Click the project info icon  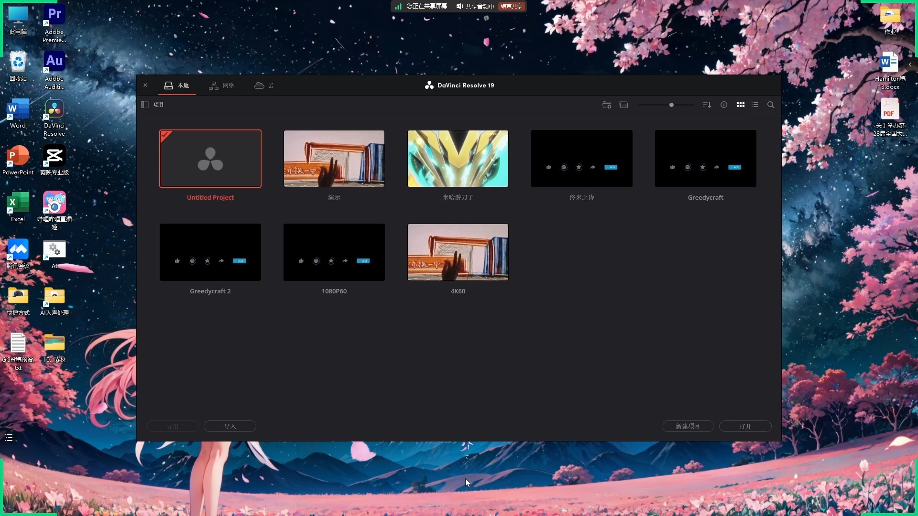coord(724,105)
